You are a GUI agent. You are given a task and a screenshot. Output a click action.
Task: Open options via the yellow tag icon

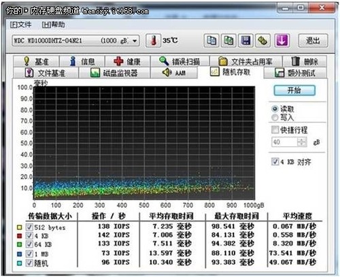click(x=262, y=41)
